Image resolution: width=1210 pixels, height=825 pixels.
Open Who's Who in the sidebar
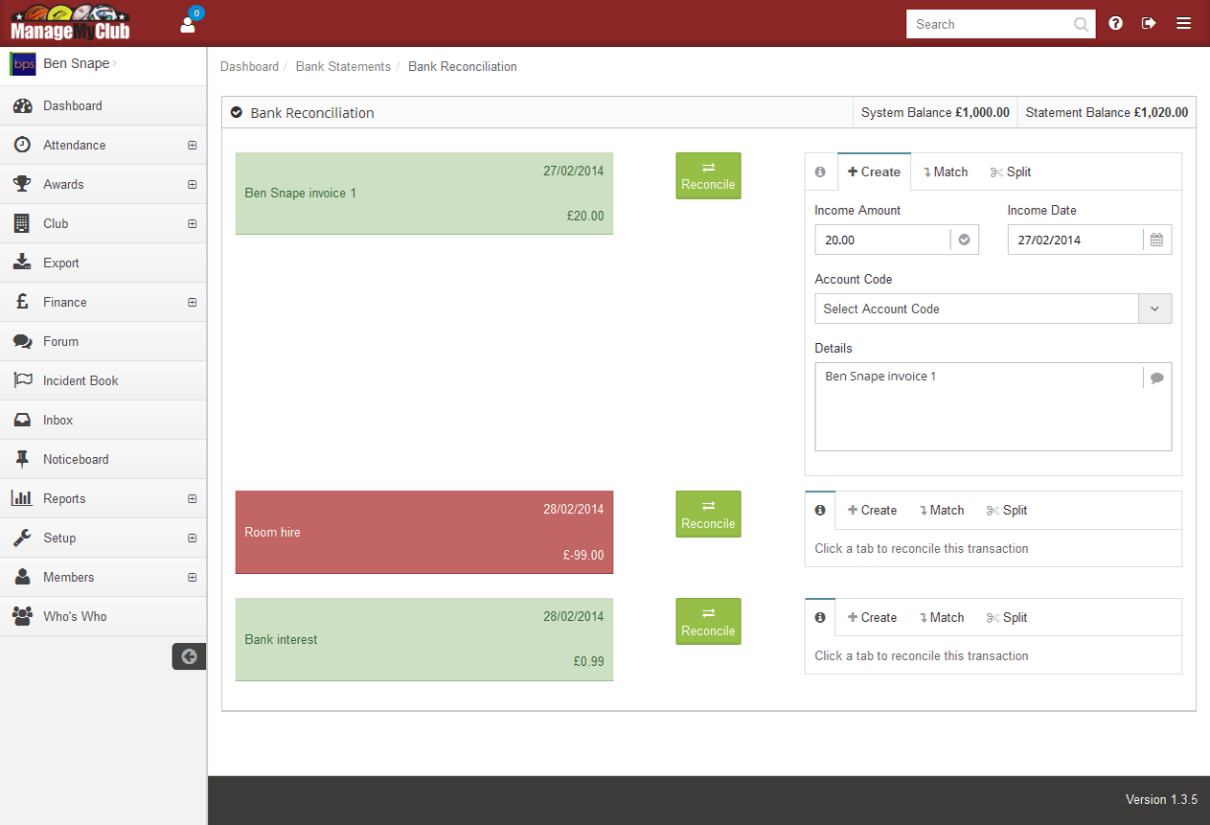pyautogui.click(x=103, y=616)
